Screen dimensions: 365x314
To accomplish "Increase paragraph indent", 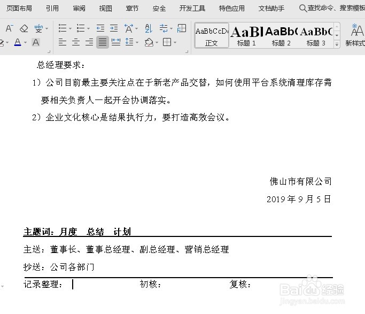I will coord(114,28).
